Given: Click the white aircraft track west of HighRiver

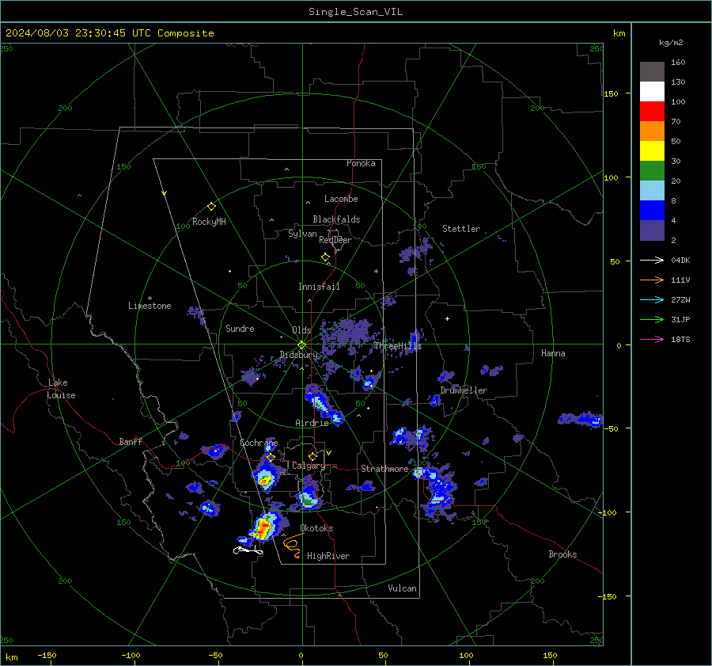Looking at the screenshot, I should coord(248,550).
